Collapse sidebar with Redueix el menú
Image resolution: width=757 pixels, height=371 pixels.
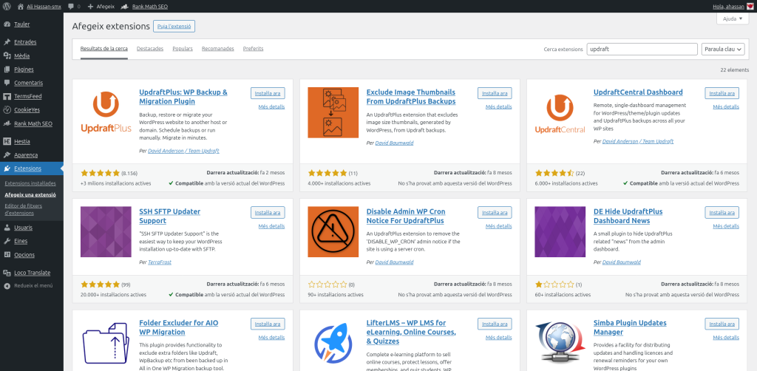pyautogui.click(x=33, y=285)
